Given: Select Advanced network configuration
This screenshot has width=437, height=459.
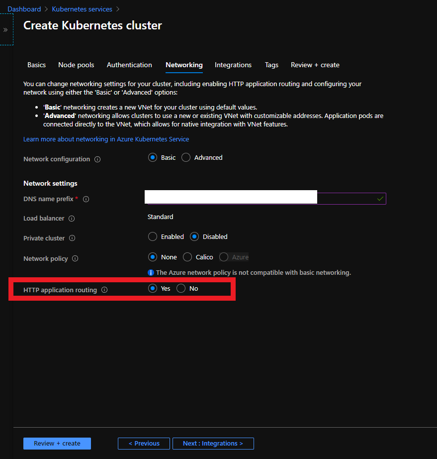Looking at the screenshot, I should pos(186,158).
